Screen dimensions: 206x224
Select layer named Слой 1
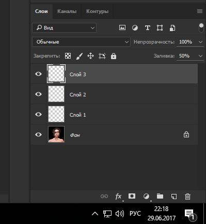click(77, 115)
